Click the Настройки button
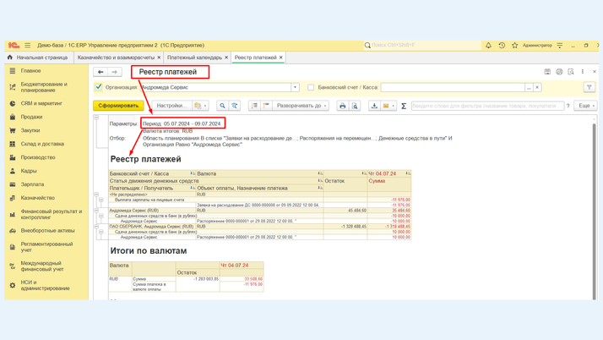Image resolution: width=603 pixels, height=340 pixels. 170,106
